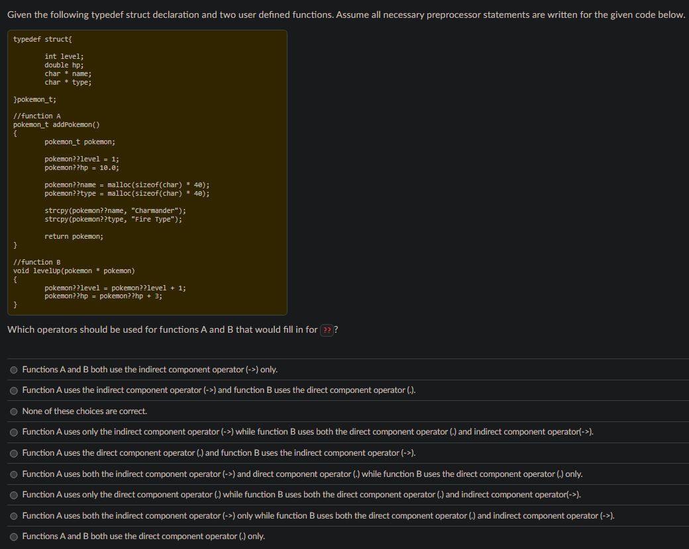
Task: Click the strcpy Charmander line
Action: [x=115, y=210]
